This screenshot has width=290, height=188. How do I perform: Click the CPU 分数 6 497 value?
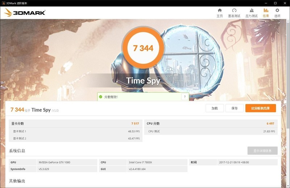(x=270, y=123)
